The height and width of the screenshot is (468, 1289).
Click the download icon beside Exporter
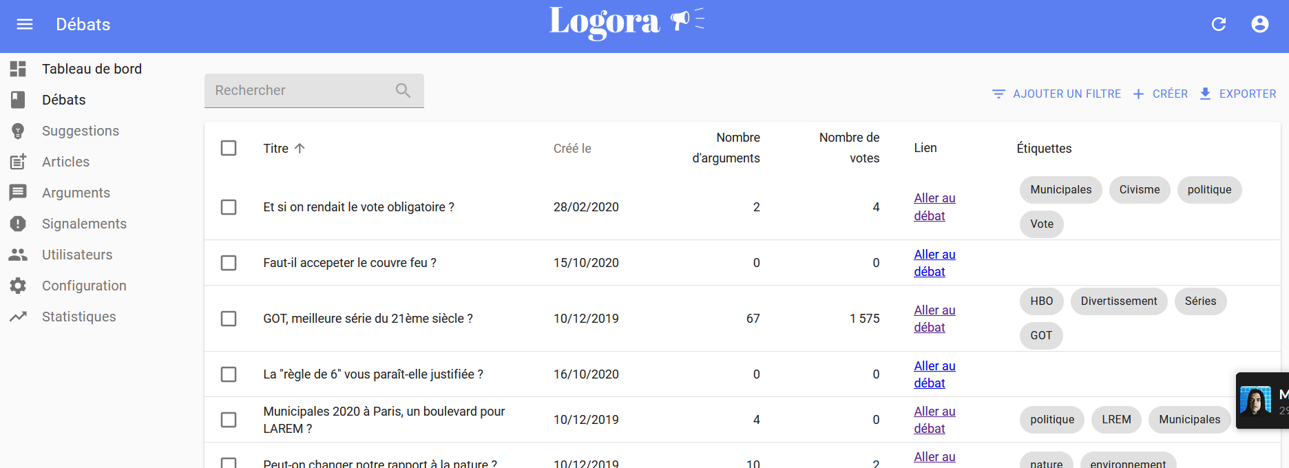click(1205, 94)
